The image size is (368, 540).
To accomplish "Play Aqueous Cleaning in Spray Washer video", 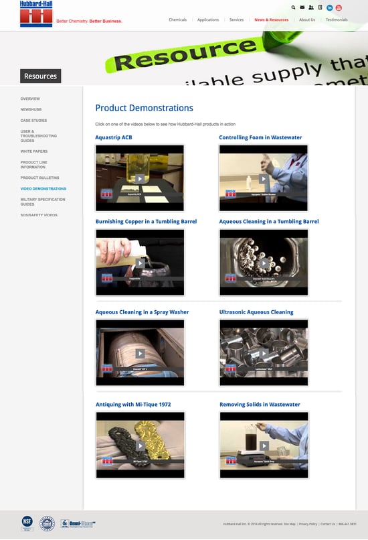I will pos(140,353).
